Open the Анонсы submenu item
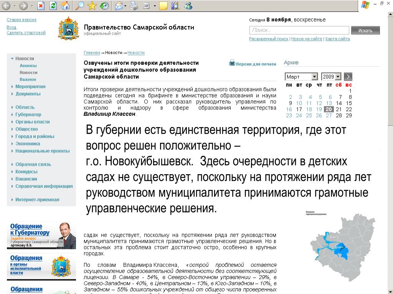The height and width of the screenshot is (294, 393). pos(28,65)
